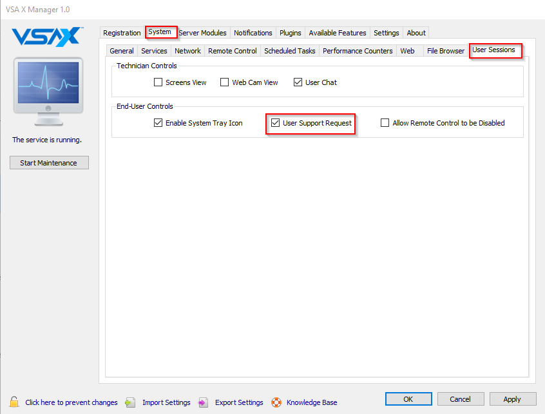Click the End-User Controls group label

[x=144, y=106]
